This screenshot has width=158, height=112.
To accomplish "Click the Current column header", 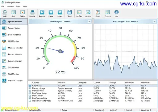I will [101, 83].
